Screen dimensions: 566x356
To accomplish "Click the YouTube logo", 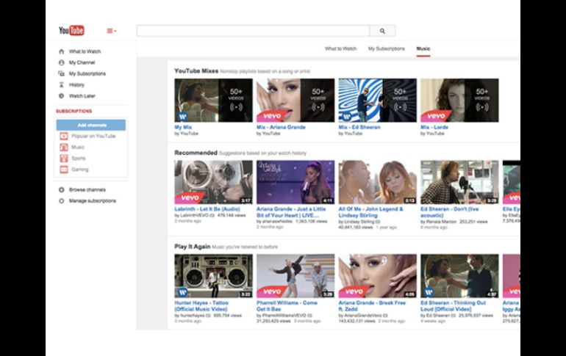I will tap(71, 31).
